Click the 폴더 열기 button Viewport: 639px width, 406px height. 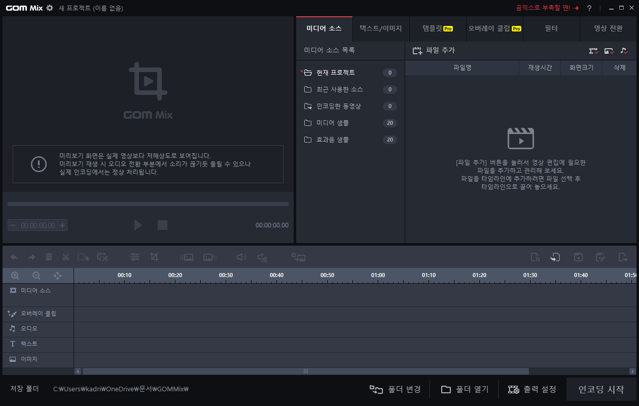(465, 389)
